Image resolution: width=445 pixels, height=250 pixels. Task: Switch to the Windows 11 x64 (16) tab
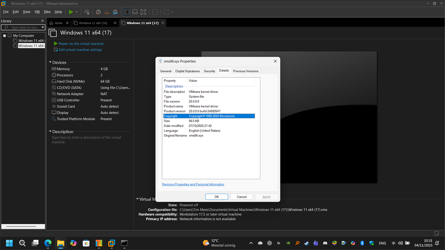(93, 23)
